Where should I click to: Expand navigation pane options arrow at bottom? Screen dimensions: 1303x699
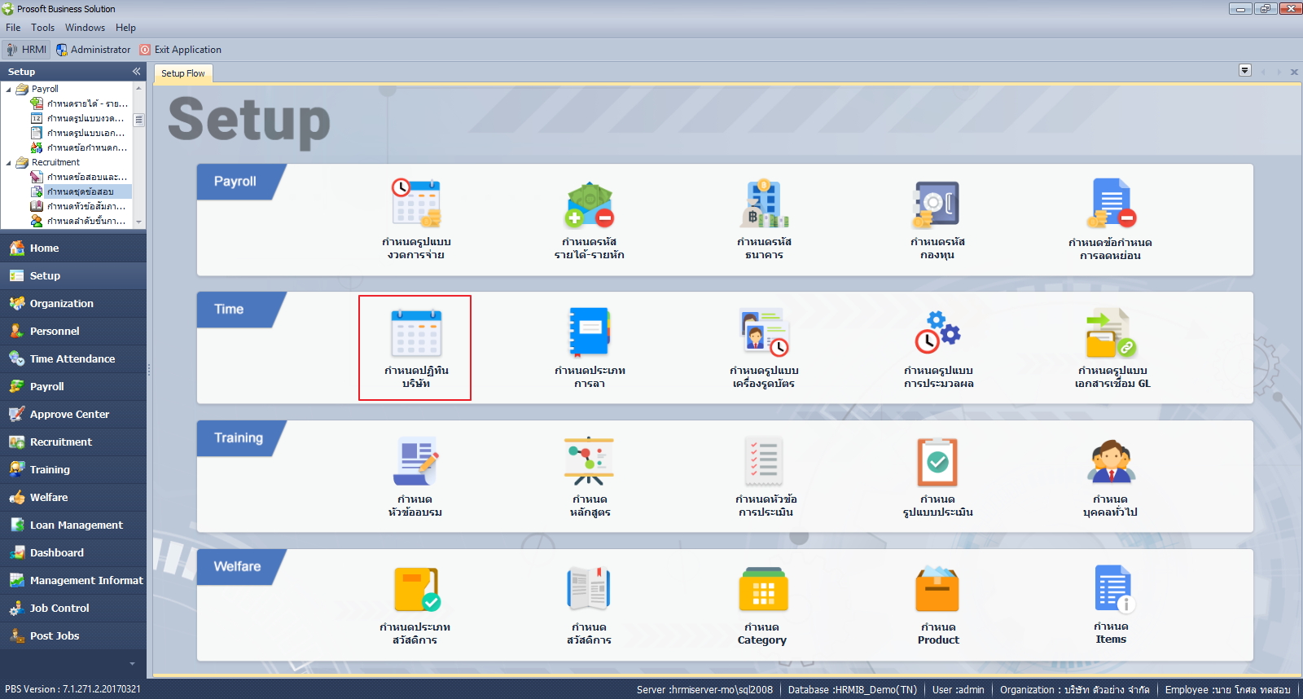tap(132, 664)
